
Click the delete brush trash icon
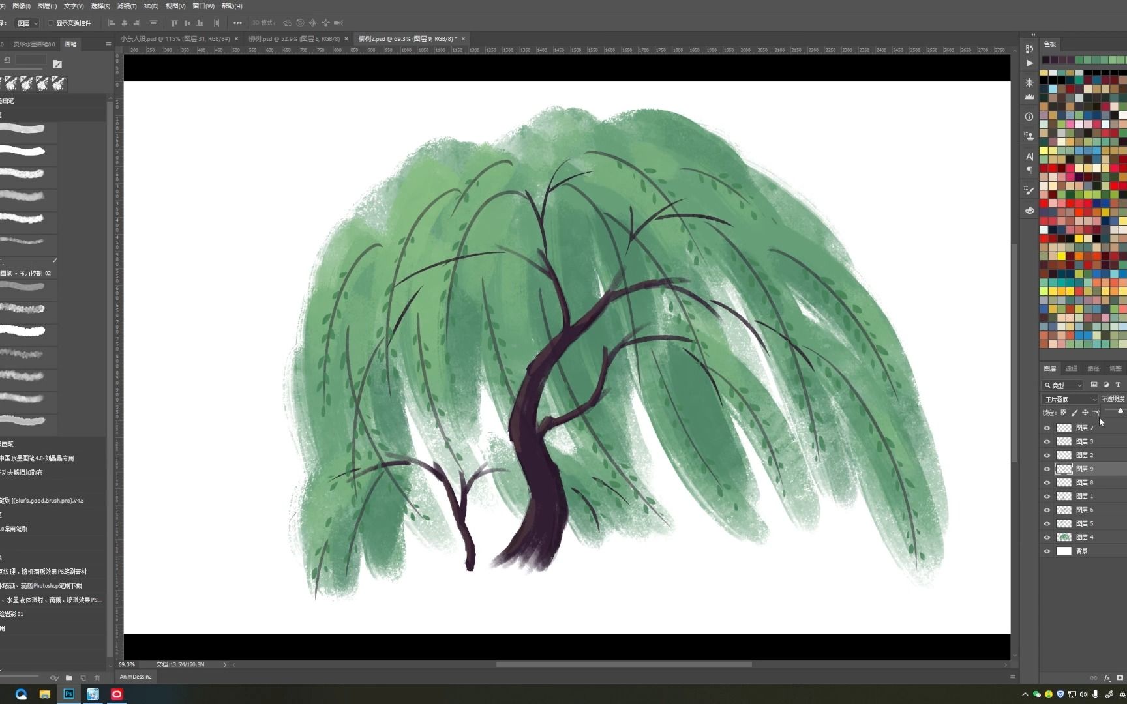(x=97, y=678)
